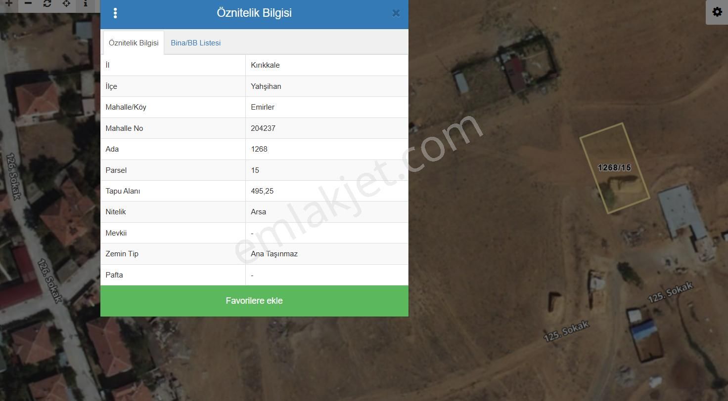Click the Mahalle No 204237 cell

[x=327, y=128]
